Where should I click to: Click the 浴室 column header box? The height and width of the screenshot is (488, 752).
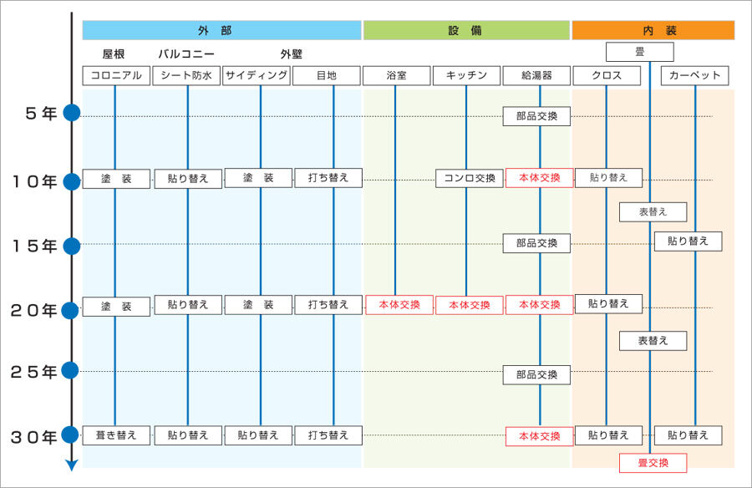pos(397,76)
